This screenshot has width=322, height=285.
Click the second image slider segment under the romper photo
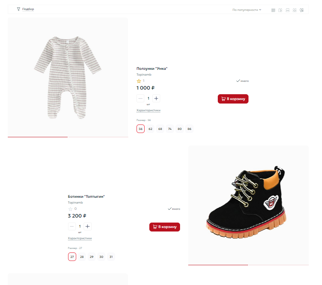98,137
